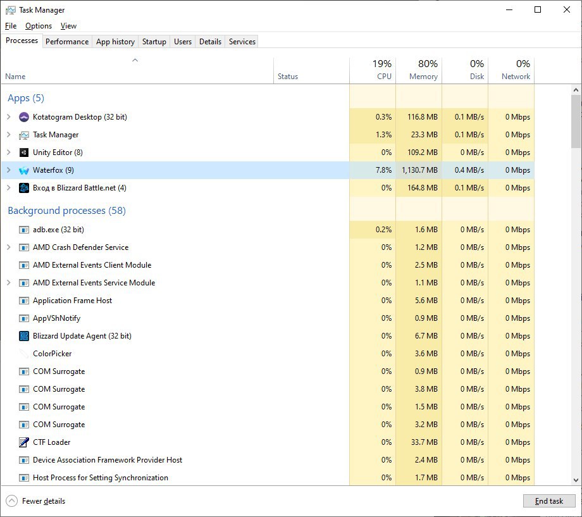Switch to the Performance tab

click(x=67, y=42)
